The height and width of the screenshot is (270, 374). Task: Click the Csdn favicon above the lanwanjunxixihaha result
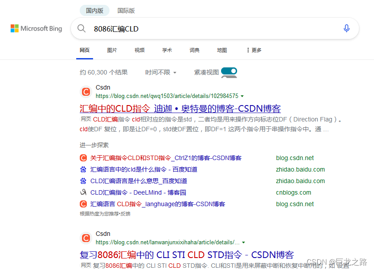[x=86, y=238]
